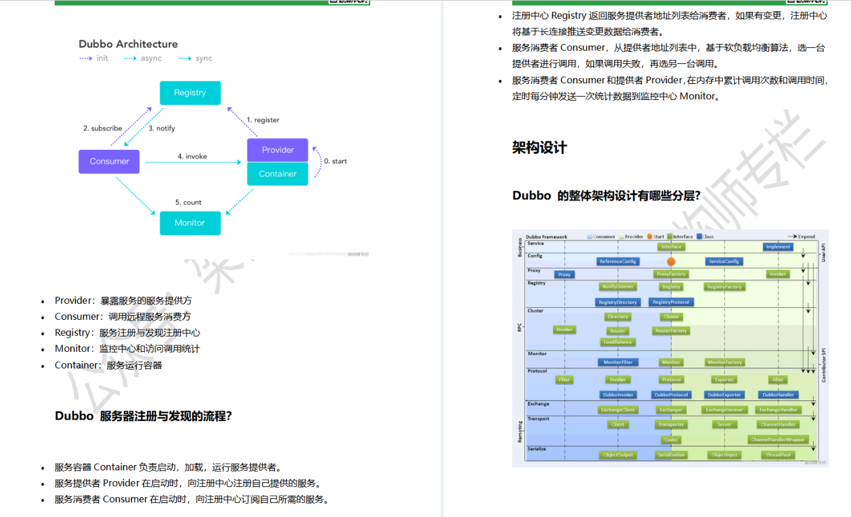Click the 'DubboProtocol' box
The height and width of the screenshot is (517, 851).
tap(671, 394)
